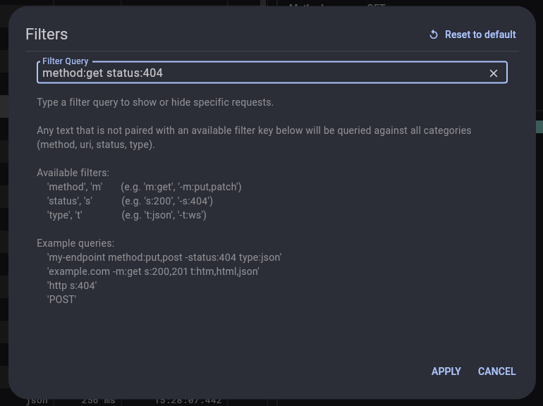Select the 'type', 't' filter key line
Screen dimensions: 543x406
point(65,215)
